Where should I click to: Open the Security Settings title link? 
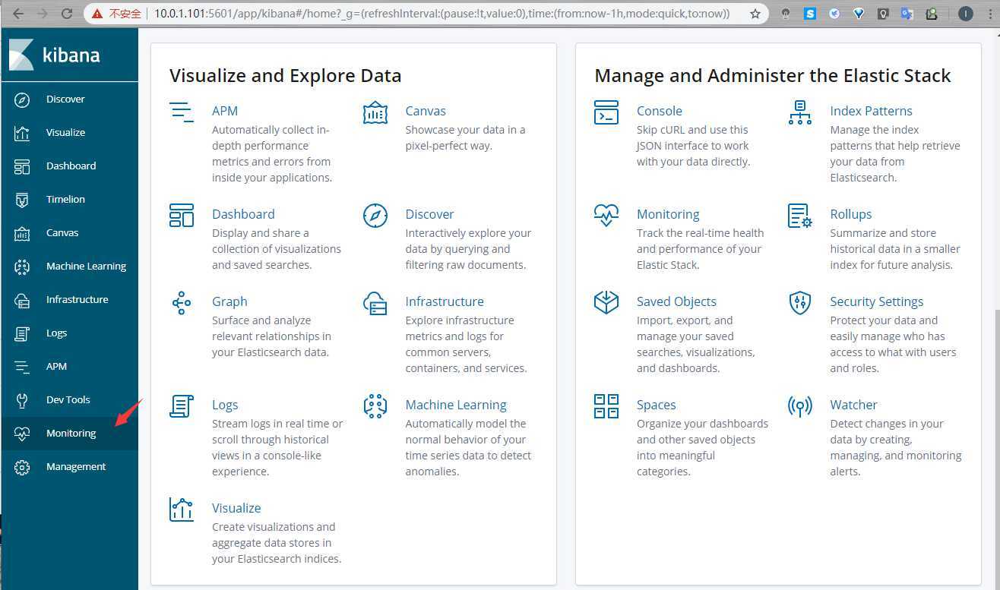[877, 301]
